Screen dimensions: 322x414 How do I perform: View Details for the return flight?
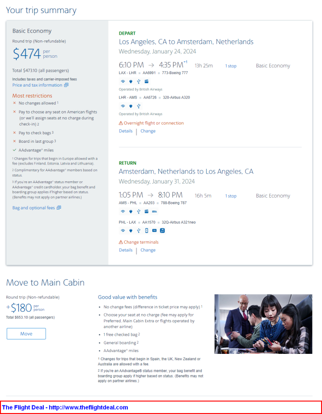(x=125, y=250)
